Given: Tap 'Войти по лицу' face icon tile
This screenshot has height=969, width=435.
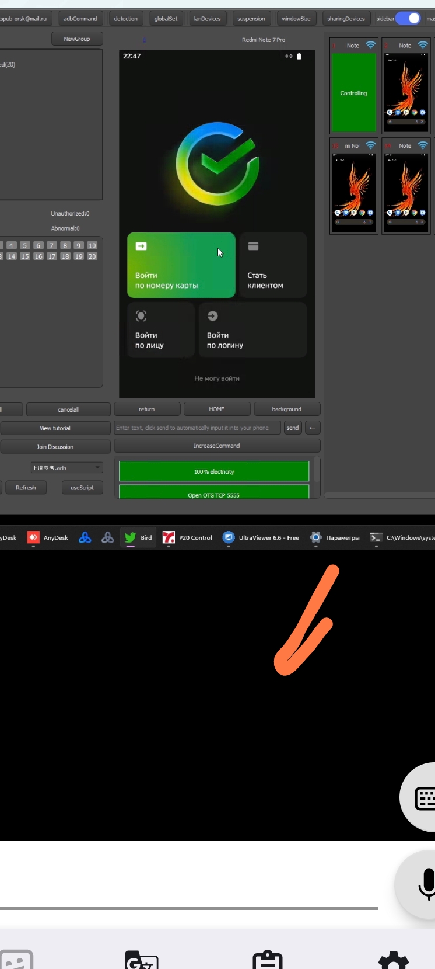Looking at the screenshot, I should pos(161,330).
